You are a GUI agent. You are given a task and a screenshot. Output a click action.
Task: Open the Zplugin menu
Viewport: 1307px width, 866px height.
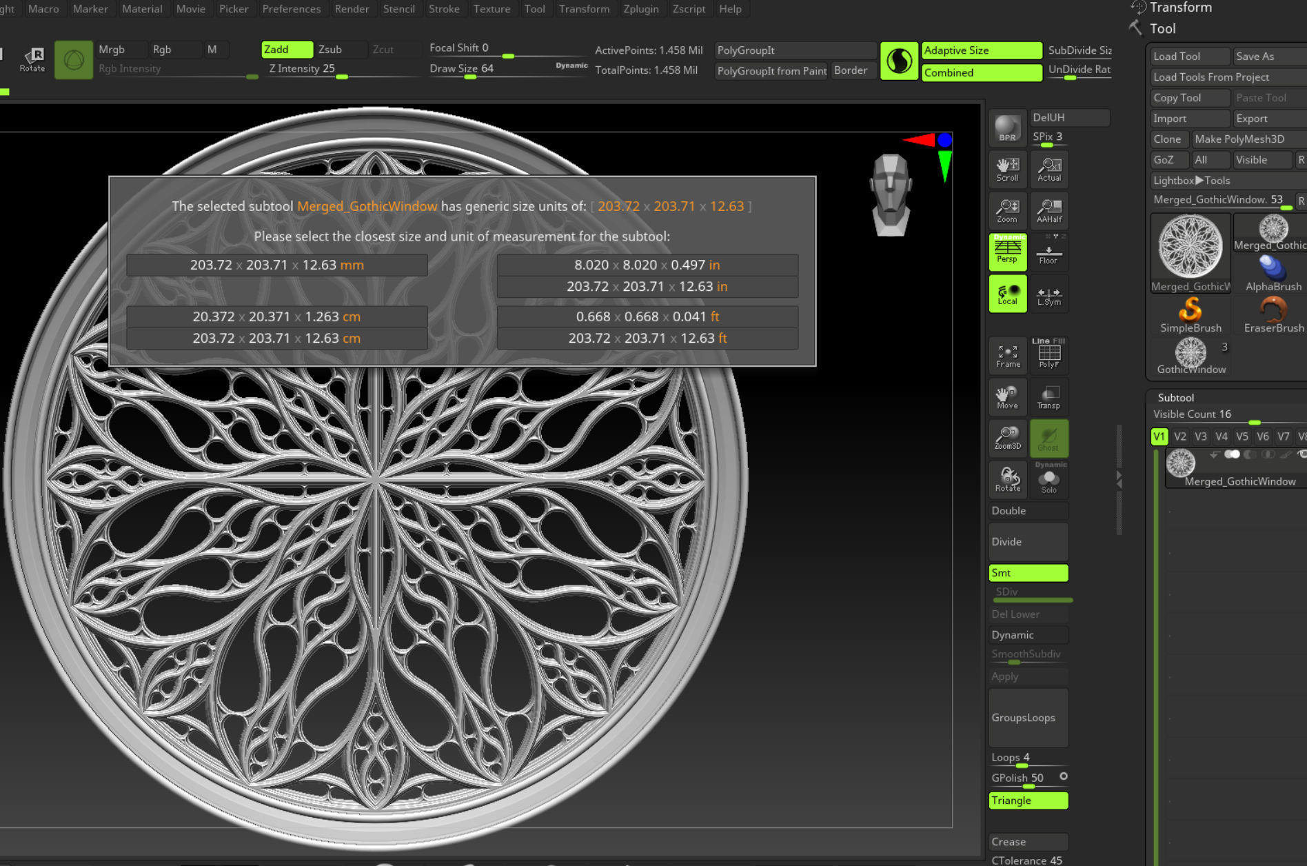tap(640, 9)
